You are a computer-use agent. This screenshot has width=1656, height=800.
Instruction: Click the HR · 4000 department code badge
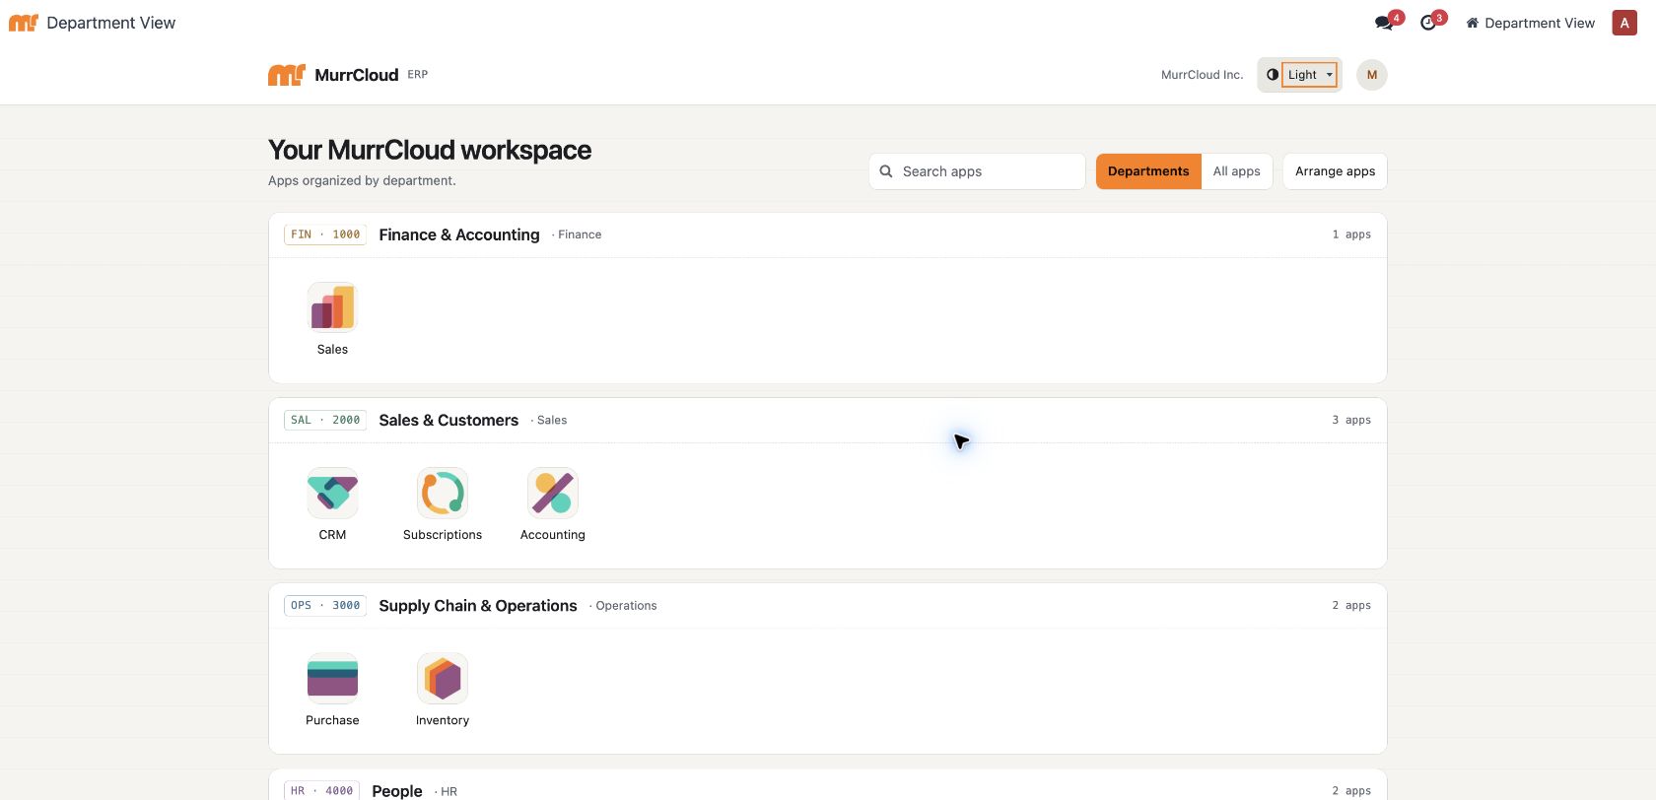pyautogui.click(x=321, y=791)
